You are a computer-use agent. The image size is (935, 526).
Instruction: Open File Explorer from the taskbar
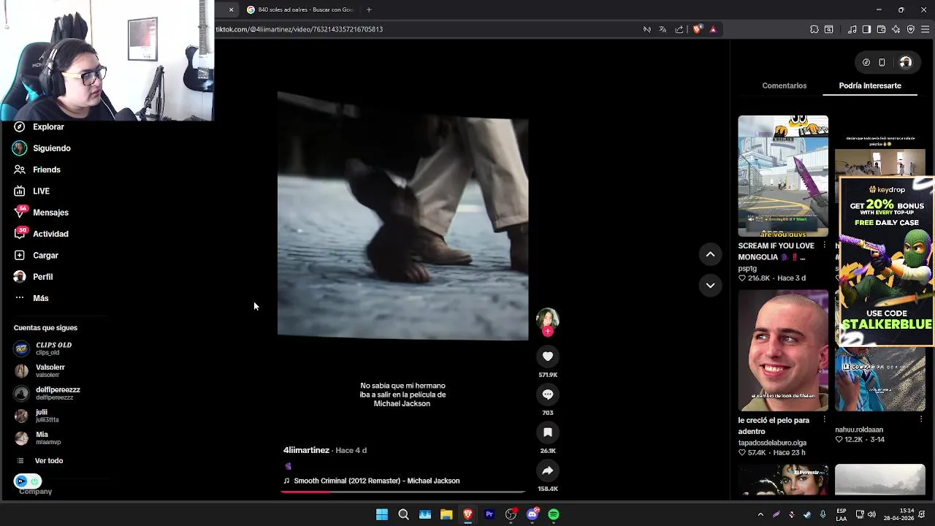coord(446,514)
